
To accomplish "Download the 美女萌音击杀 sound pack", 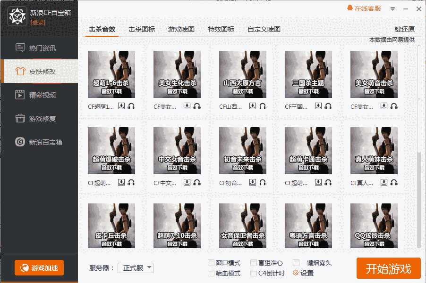I will 384,106.
